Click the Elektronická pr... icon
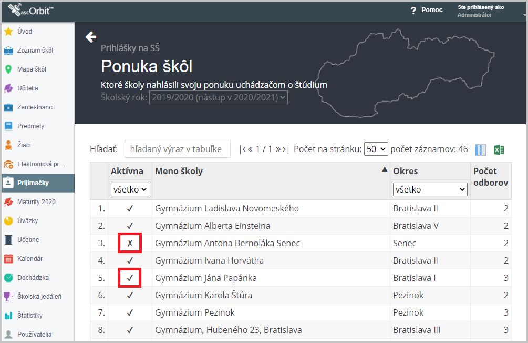The height and width of the screenshot is (343, 528). (8, 164)
